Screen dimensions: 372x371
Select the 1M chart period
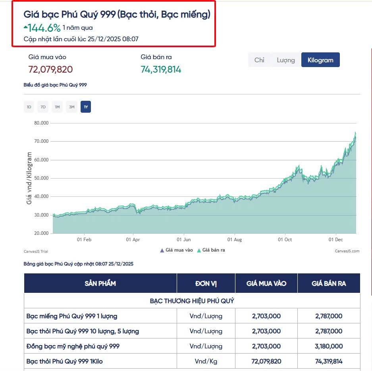click(x=57, y=107)
